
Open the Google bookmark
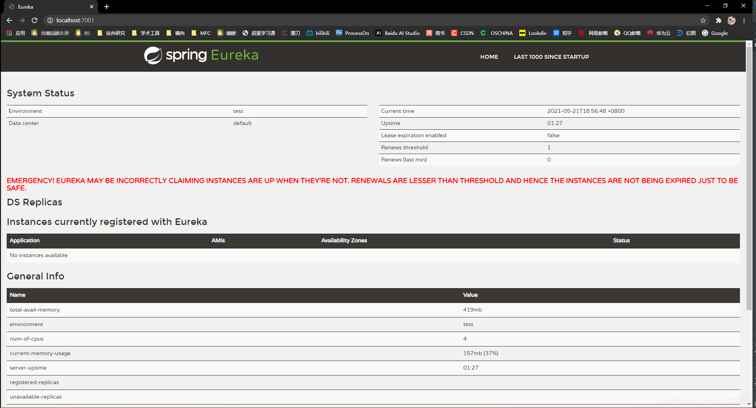pos(715,33)
